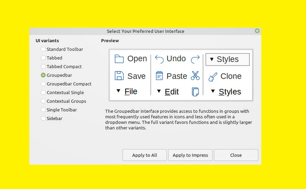Choose the Tabbed Compact UI variant

tap(43, 66)
